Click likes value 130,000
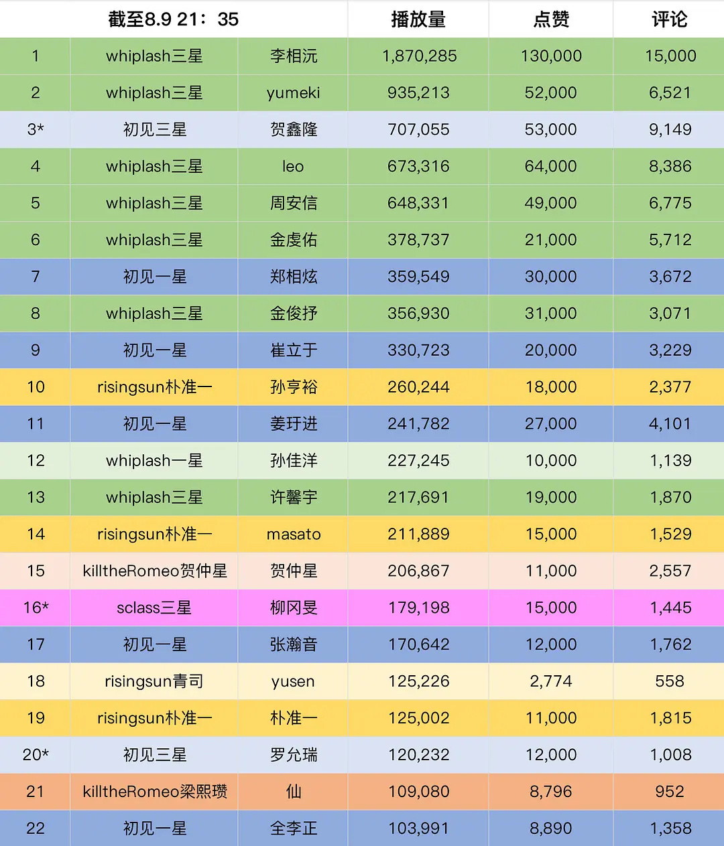This screenshot has height=846, width=724. (x=551, y=56)
